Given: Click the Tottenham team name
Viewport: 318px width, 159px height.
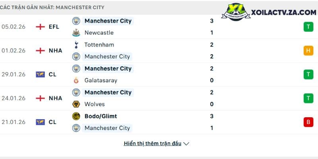Looking at the screenshot, I should click(x=99, y=45).
